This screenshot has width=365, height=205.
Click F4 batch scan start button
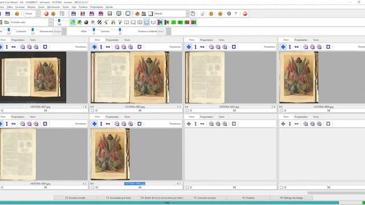[162, 198]
